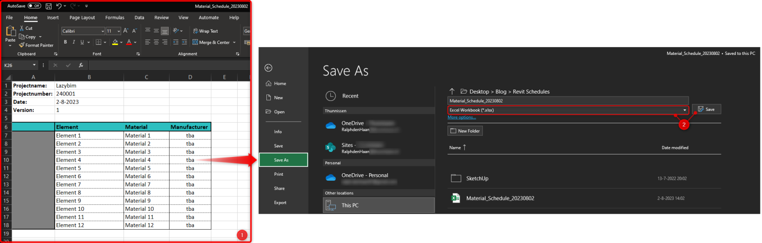The height and width of the screenshot is (243, 762).
Task: Align text left in the cell
Action: [147, 42]
